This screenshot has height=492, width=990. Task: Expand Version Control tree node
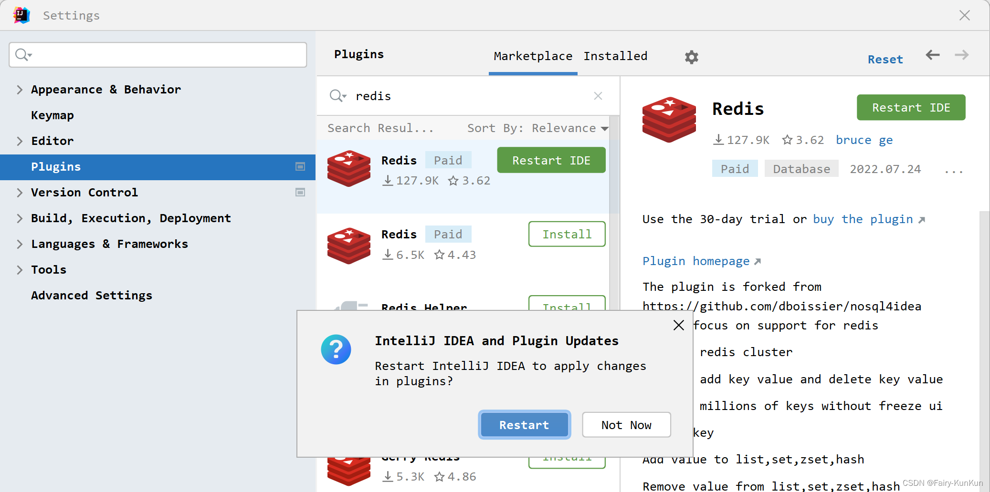click(20, 193)
